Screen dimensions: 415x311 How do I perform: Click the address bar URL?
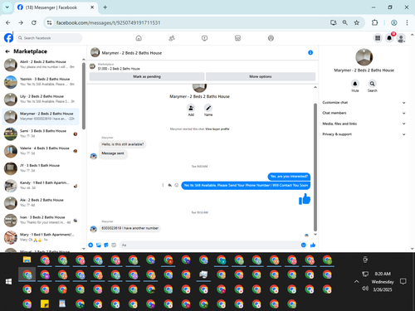[108, 22]
